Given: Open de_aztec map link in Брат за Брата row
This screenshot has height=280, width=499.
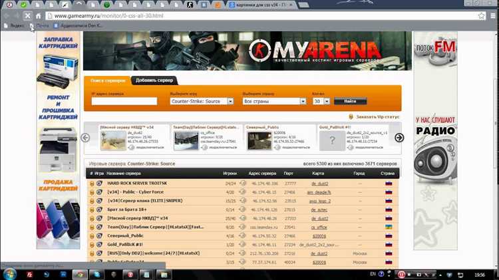Looking at the screenshot, I should pos(319,210).
